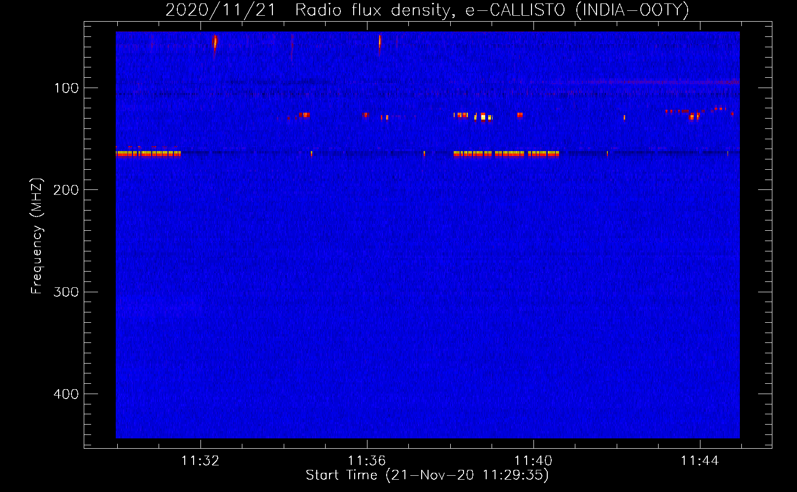This screenshot has width=797, height=492.
Task: Click the plot title mentioning e-CALLISTO (INDIA-OOTY)
Action: (427, 10)
